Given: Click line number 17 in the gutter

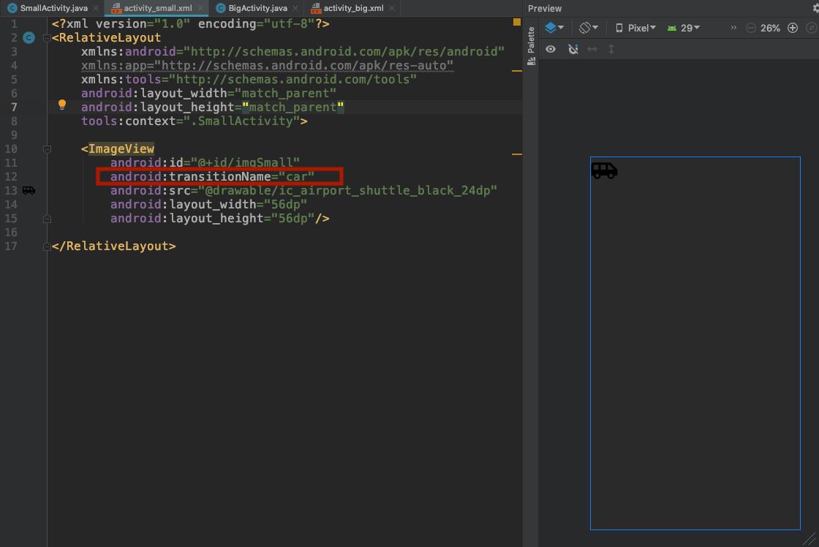Looking at the screenshot, I should coord(11,246).
